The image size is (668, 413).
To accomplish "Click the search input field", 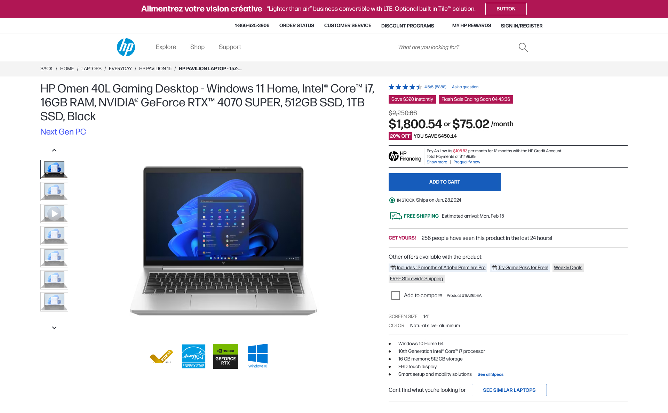I will click(x=456, y=47).
